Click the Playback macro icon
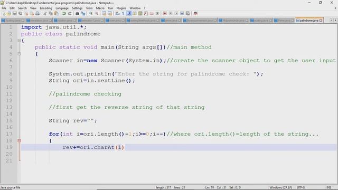This screenshot has height=190, width=338. [x=176, y=13]
